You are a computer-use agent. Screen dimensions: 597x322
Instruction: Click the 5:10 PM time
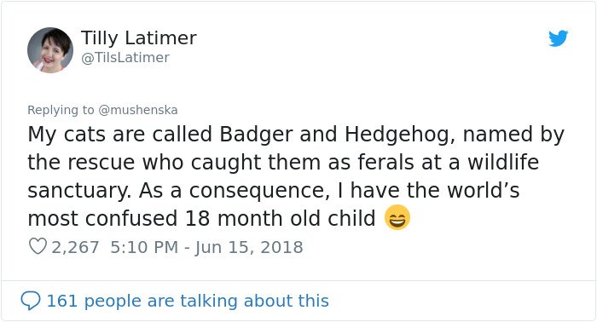pyautogui.click(x=144, y=247)
